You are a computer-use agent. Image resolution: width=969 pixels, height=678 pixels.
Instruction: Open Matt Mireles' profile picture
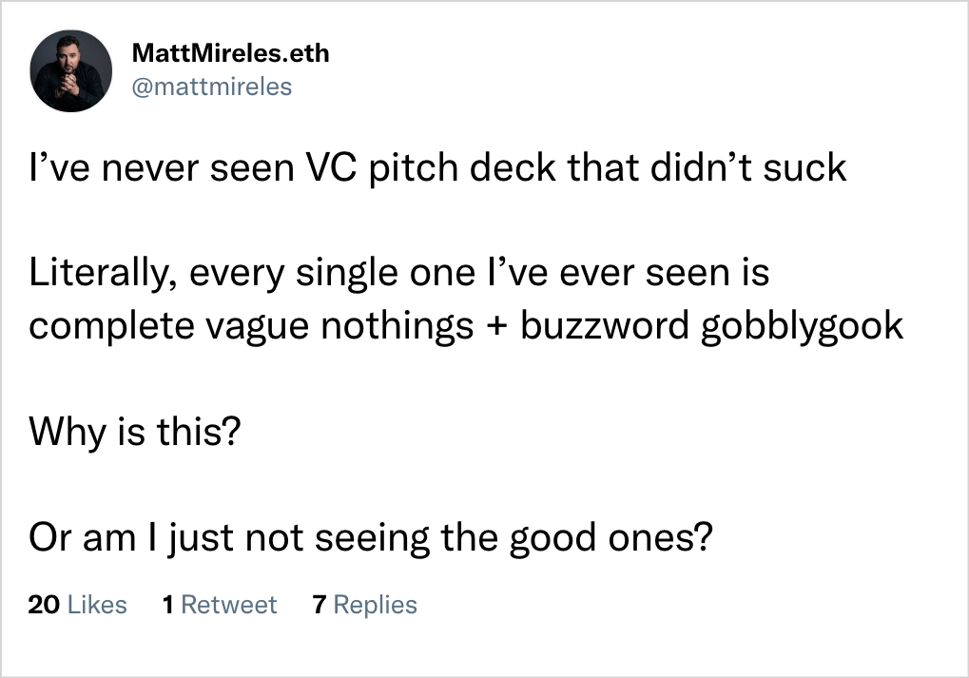point(71,71)
